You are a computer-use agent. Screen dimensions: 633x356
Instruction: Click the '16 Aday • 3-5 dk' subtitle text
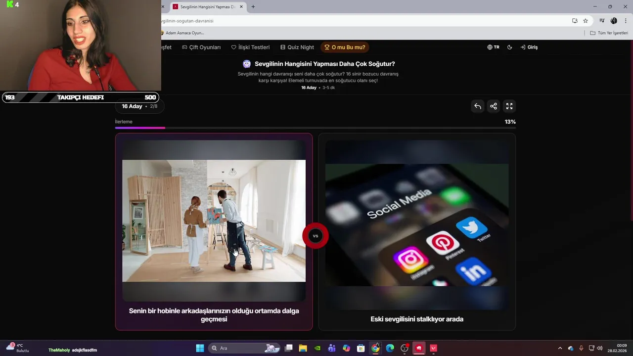click(318, 88)
